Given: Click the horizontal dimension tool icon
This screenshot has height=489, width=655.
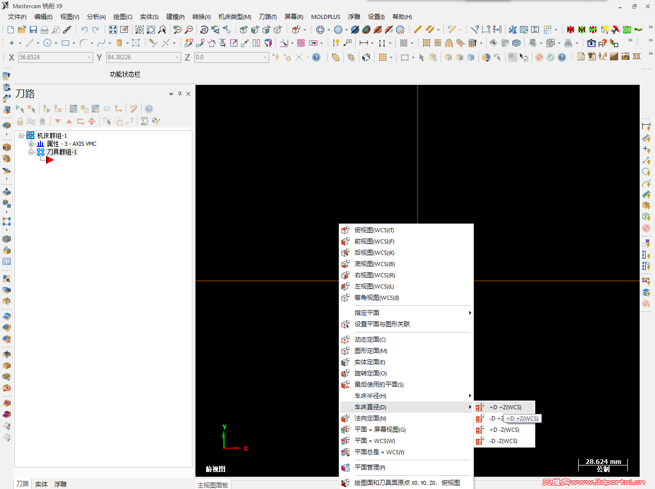Looking at the screenshot, I should tap(364, 43).
